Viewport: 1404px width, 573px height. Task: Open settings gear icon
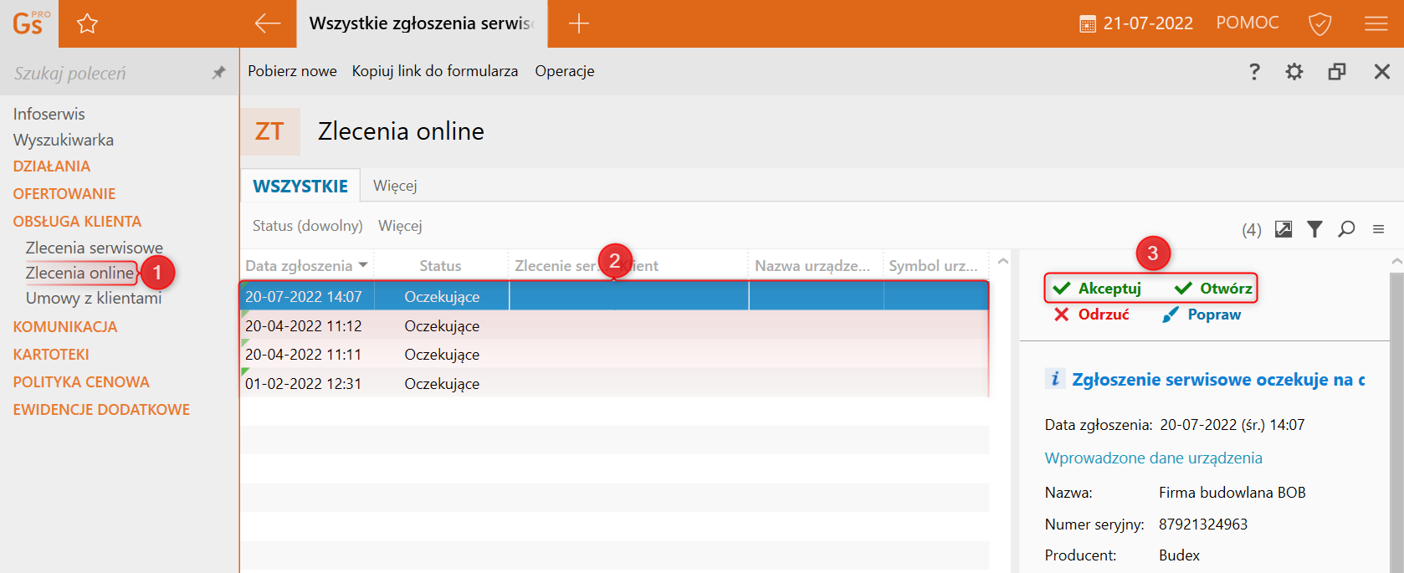tap(1294, 71)
